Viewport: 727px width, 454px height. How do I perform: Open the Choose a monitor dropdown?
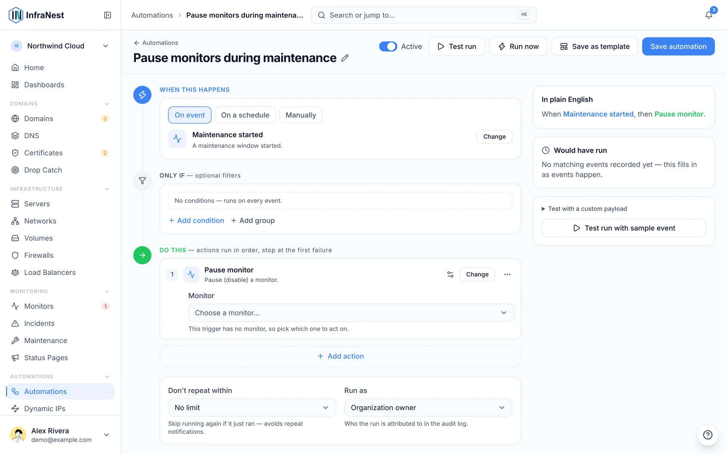coord(351,313)
